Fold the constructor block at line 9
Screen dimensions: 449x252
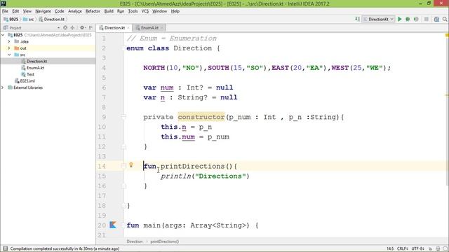(x=123, y=117)
